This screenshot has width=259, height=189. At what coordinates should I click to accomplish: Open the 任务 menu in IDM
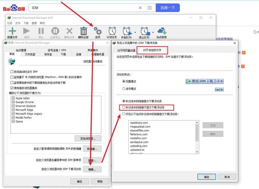pos(9,23)
